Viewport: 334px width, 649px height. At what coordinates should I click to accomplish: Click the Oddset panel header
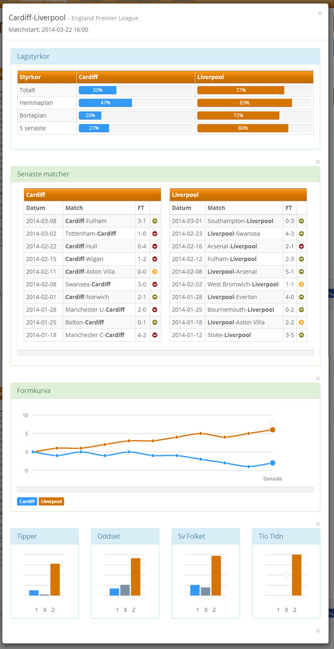coord(125,536)
